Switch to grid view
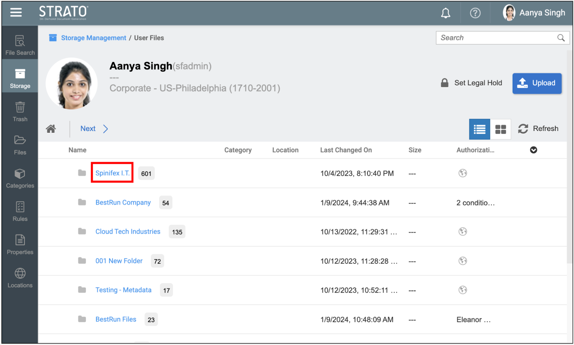 tap(500, 129)
